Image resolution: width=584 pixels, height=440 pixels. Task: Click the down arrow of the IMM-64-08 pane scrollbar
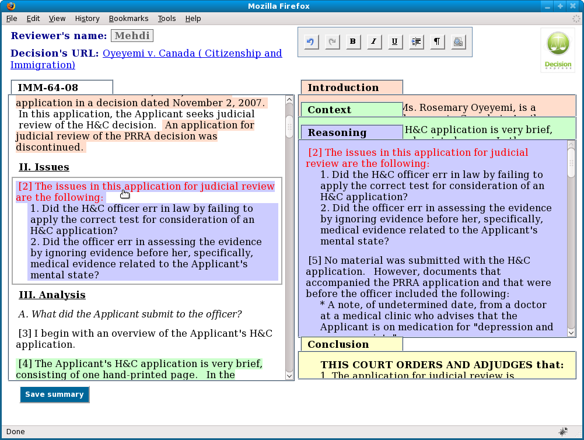tap(289, 376)
